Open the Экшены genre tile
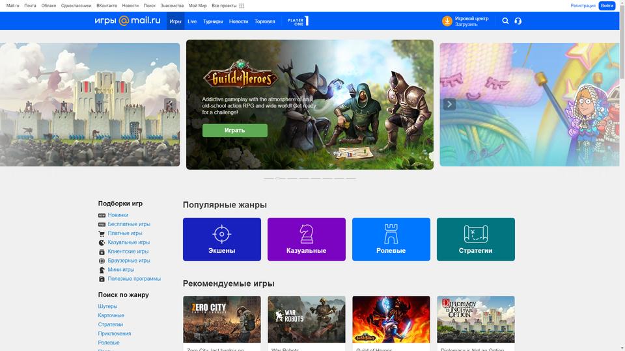The width and height of the screenshot is (625, 351). click(222, 239)
